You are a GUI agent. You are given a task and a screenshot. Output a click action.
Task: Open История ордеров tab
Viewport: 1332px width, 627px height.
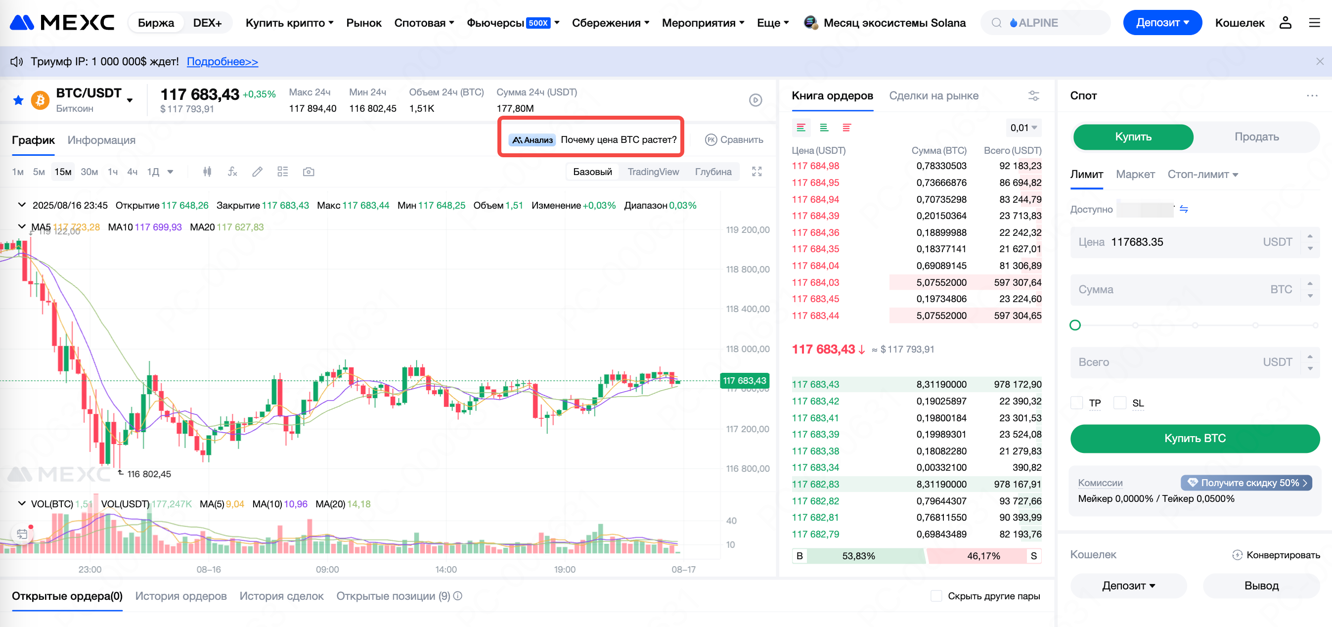click(x=181, y=596)
